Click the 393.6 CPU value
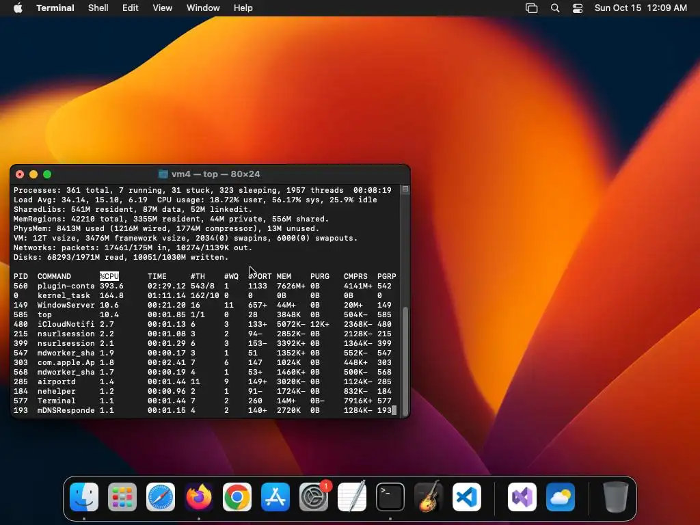The width and height of the screenshot is (700, 525). point(111,286)
